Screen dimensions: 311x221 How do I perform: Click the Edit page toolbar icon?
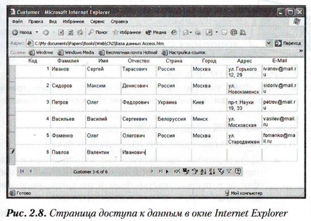(209, 32)
